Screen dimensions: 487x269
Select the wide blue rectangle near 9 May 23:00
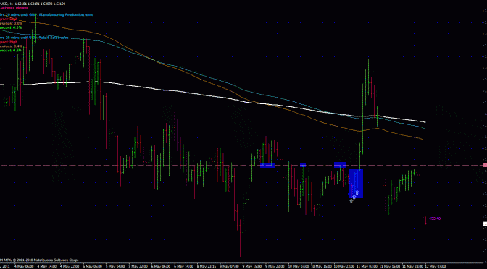267,165
